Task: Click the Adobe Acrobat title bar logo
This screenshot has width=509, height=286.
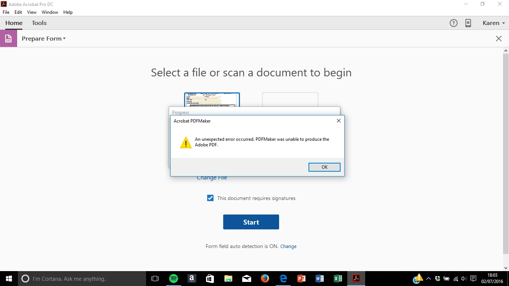Action: tap(4, 4)
